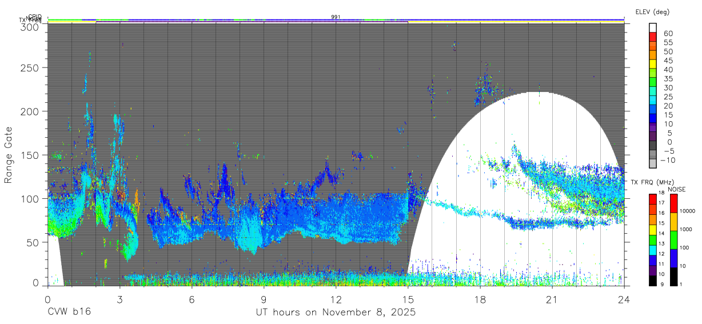This screenshot has height=324, width=702.
Task: Click the x-axis hour tick label '24'
Action: point(624,299)
